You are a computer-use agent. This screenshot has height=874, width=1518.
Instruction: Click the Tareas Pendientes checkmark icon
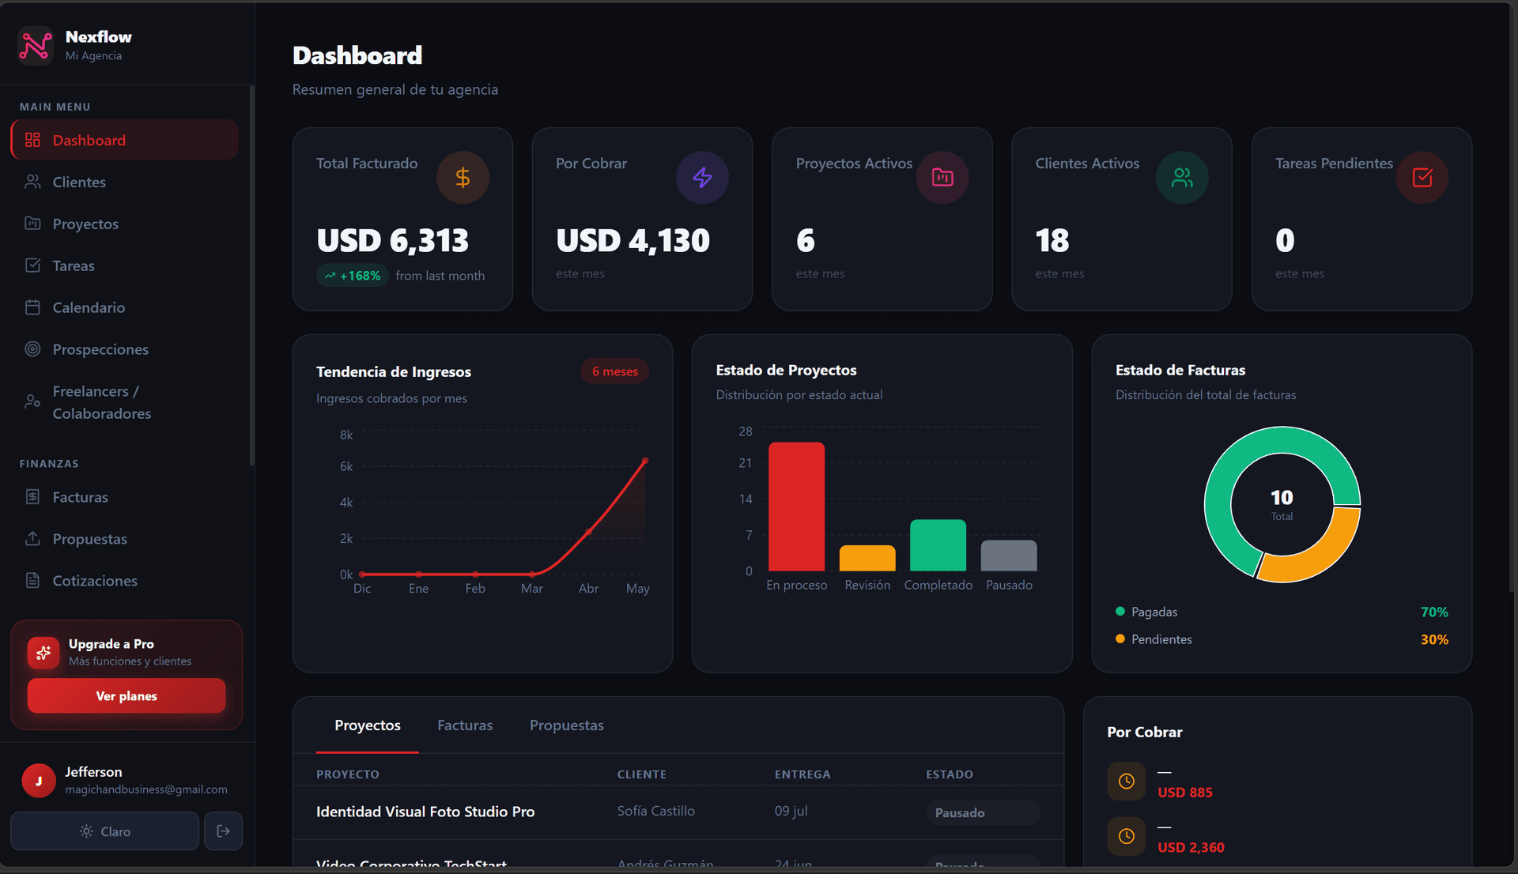click(1422, 178)
